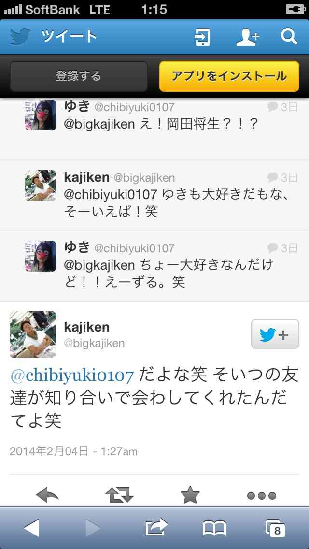Open Safari share action icon
The height and width of the screenshot is (549, 309).
click(x=156, y=527)
